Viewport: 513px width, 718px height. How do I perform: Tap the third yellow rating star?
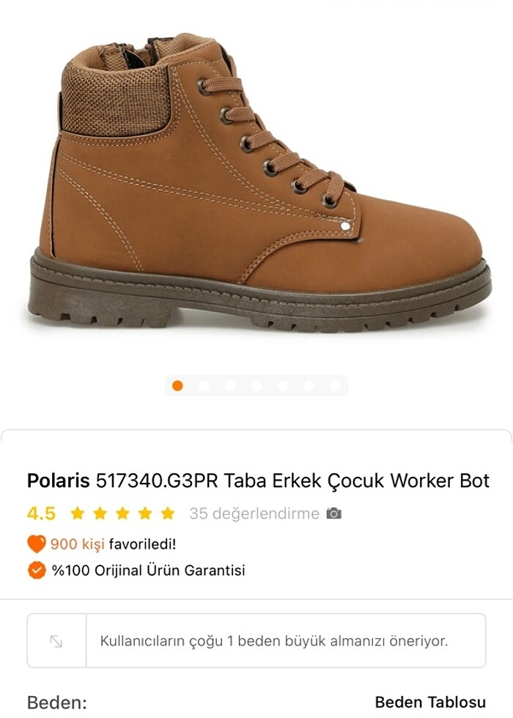(x=122, y=514)
